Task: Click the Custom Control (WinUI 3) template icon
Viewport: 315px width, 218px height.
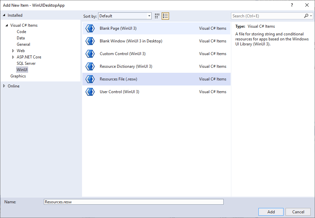Action: 90,53
